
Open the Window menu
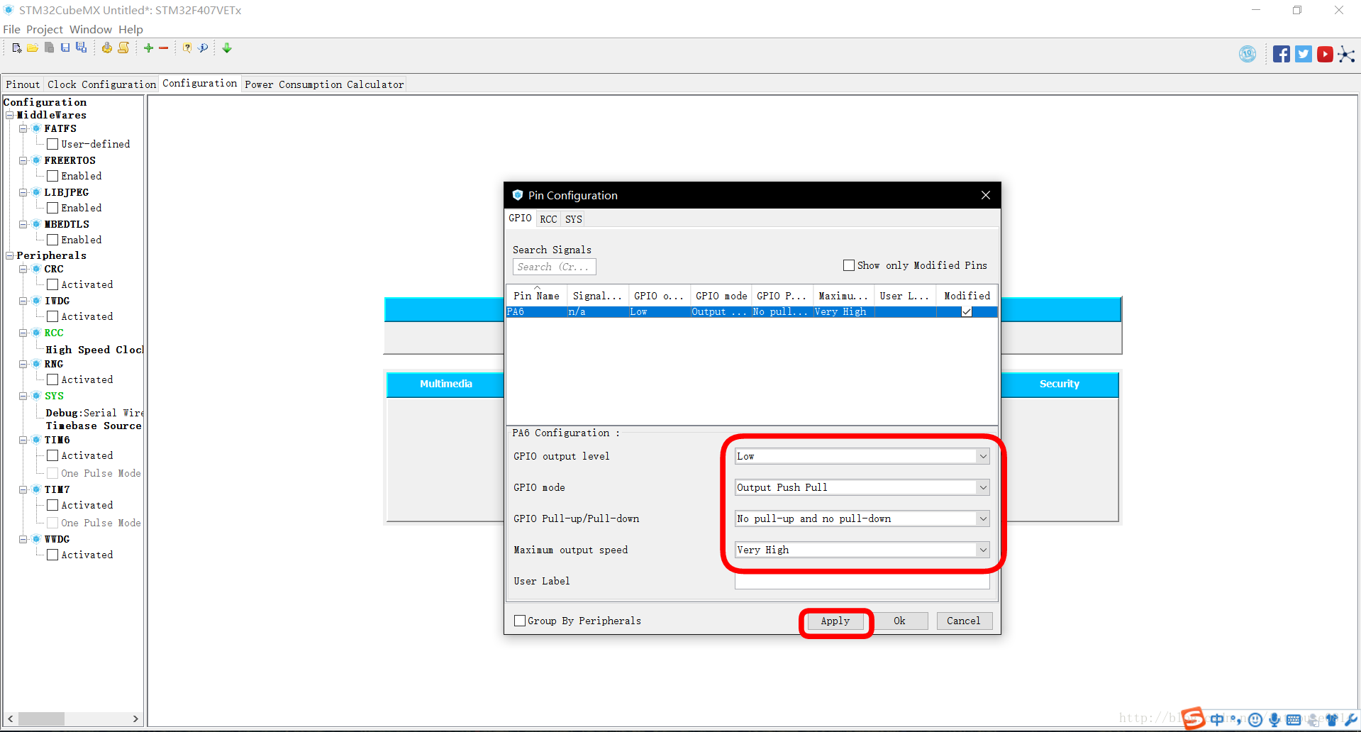pos(91,29)
